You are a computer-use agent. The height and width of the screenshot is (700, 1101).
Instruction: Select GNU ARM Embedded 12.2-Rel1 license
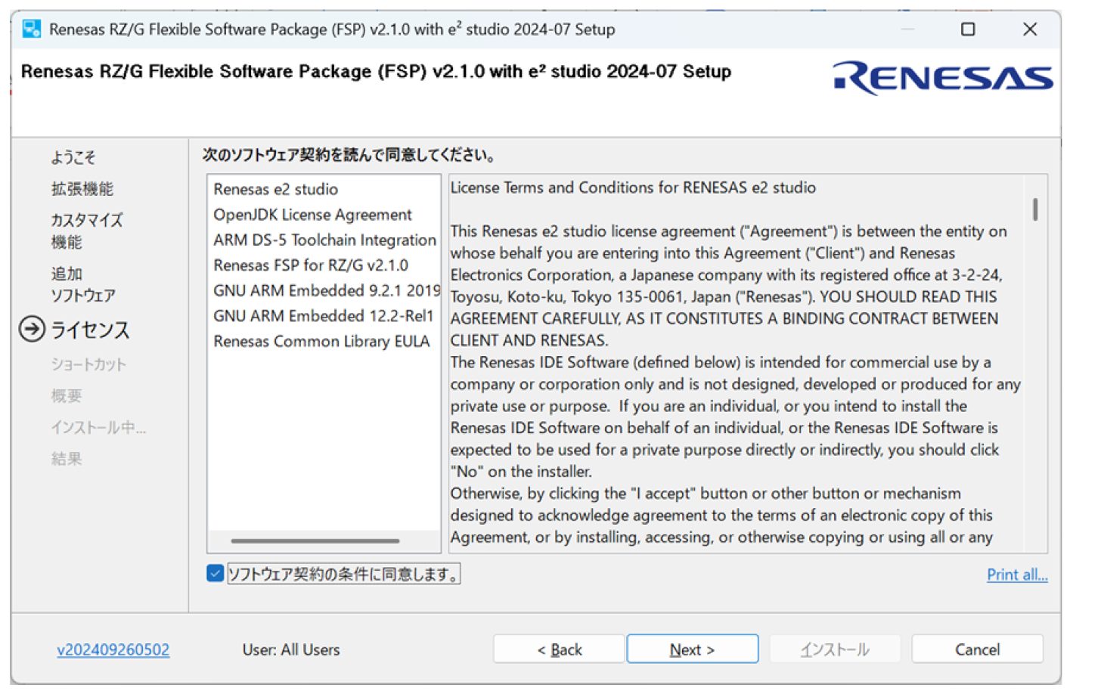point(324,316)
